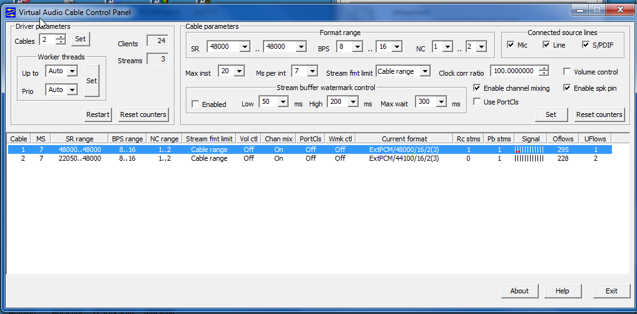Viewport: 637px width, 314px height.
Task: Click the Chan mix column header
Action: pos(278,139)
